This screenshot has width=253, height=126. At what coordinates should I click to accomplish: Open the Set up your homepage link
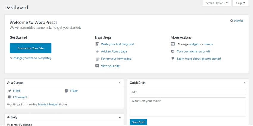[116, 59]
